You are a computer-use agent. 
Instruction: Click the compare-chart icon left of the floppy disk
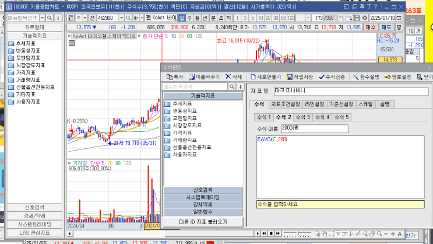[x=349, y=18]
